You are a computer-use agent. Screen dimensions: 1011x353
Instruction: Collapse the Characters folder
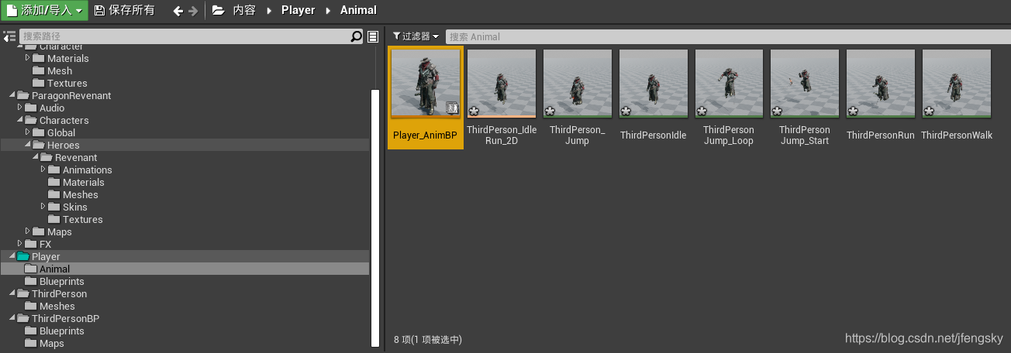(x=20, y=121)
